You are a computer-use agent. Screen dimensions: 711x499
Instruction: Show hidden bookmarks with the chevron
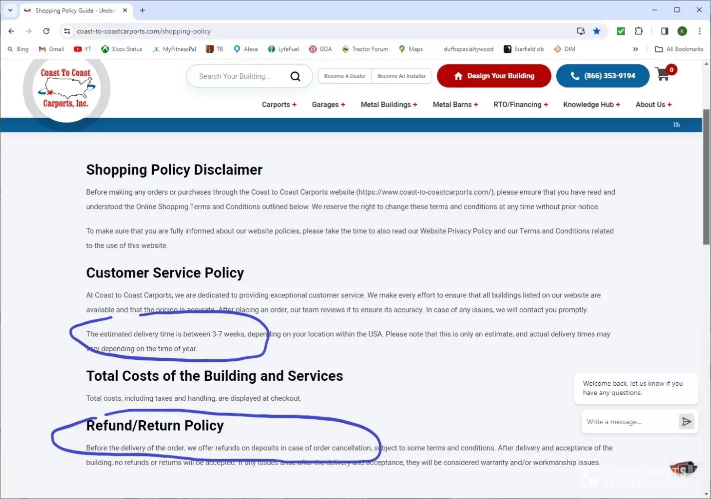point(635,49)
